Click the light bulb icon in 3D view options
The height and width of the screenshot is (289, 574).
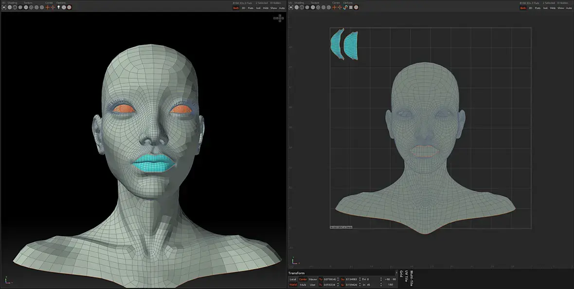pos(58,7)
